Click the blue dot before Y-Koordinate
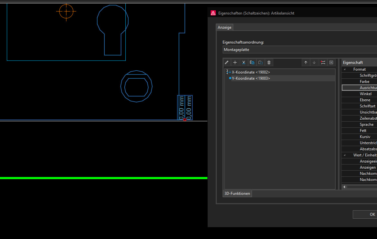The height and width of the screenshot is (239, 377). (230, 78)
